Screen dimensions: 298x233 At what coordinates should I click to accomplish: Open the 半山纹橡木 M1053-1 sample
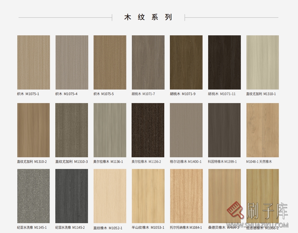point(148,196)
